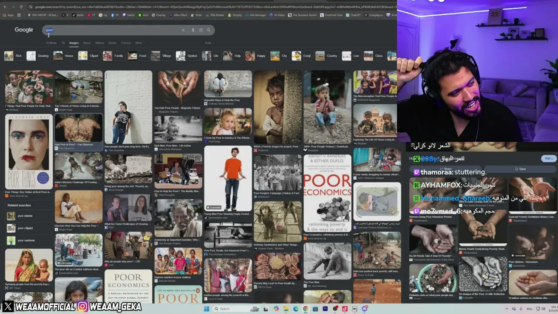Reload the page in the browser
Image resolution: width=558 pixels, height=314 pixels.
(x=21, y=7)
